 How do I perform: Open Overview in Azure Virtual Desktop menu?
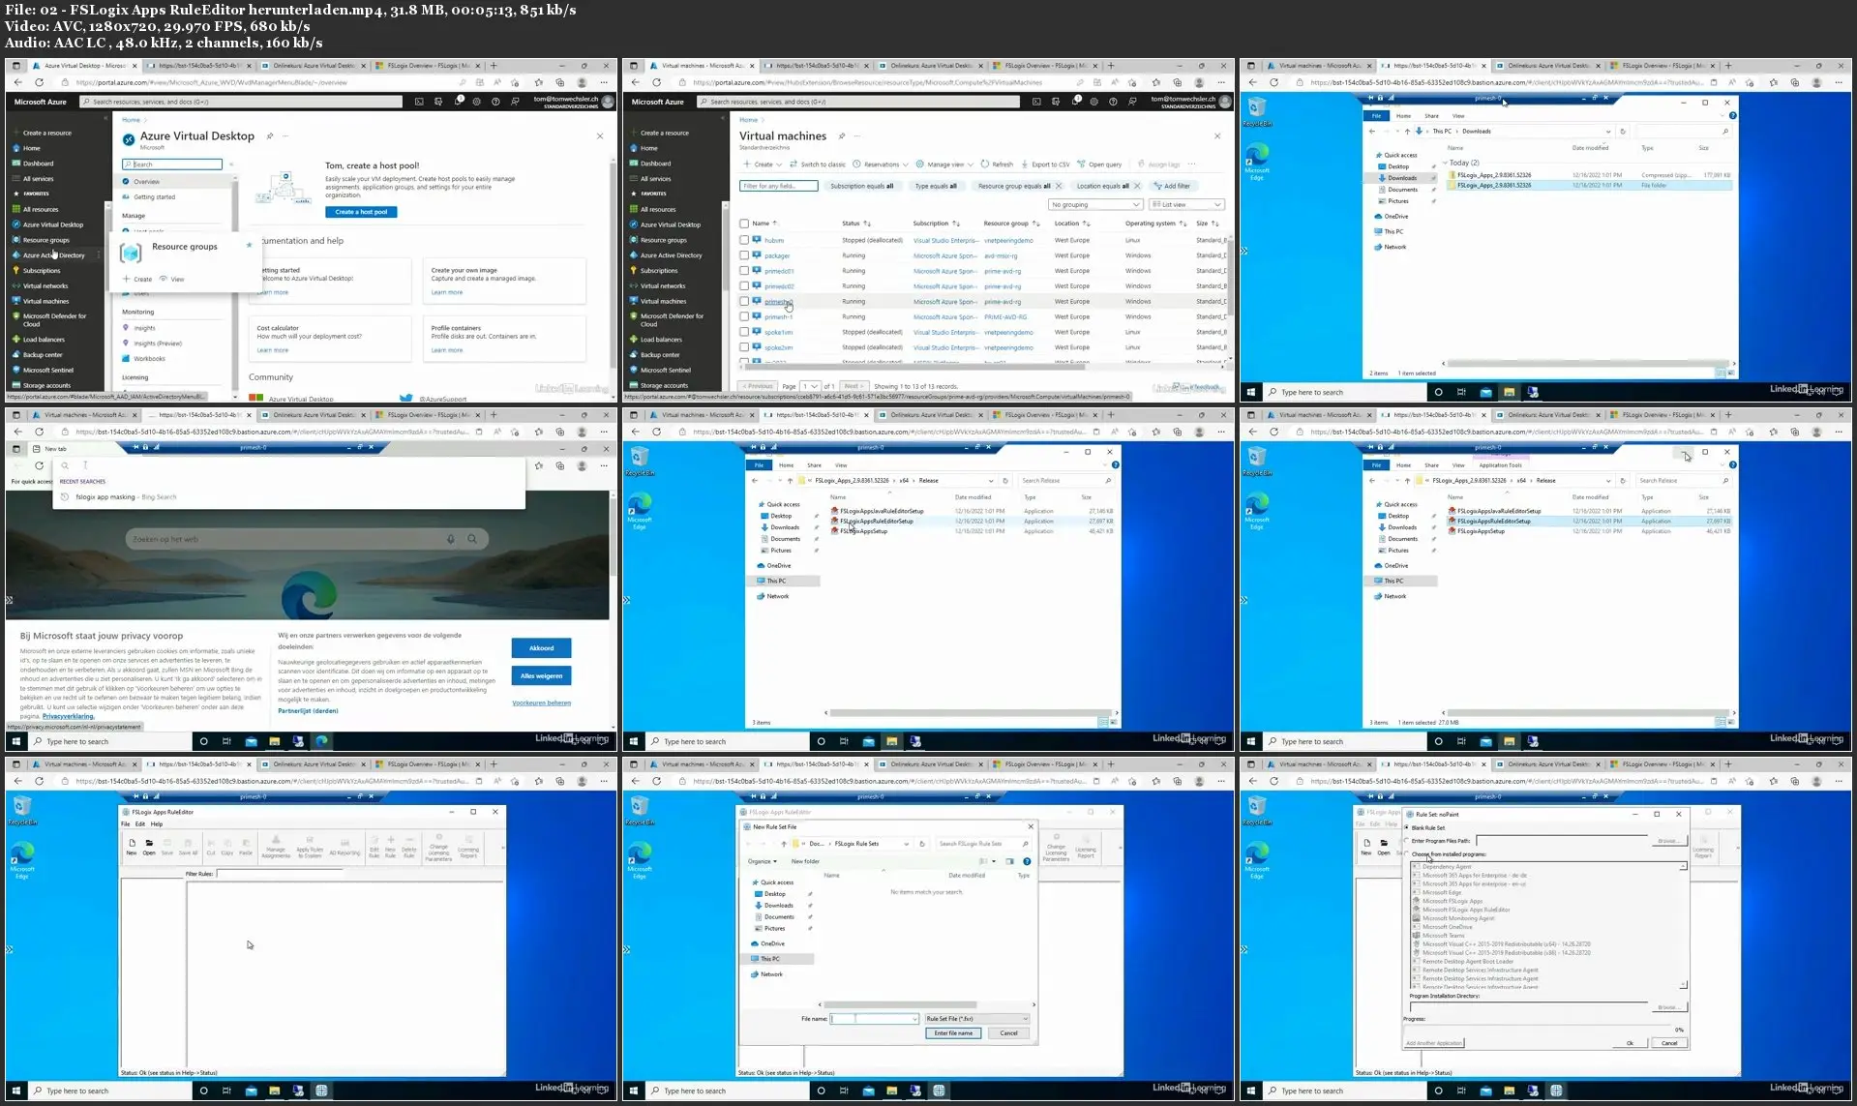[x=147, y=182]
